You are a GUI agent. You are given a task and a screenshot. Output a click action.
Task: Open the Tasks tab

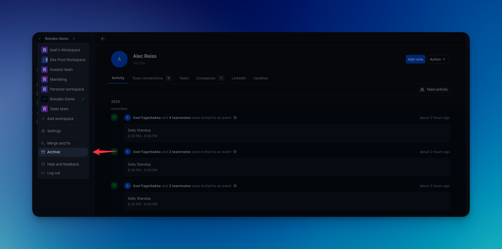coord(184,78)
